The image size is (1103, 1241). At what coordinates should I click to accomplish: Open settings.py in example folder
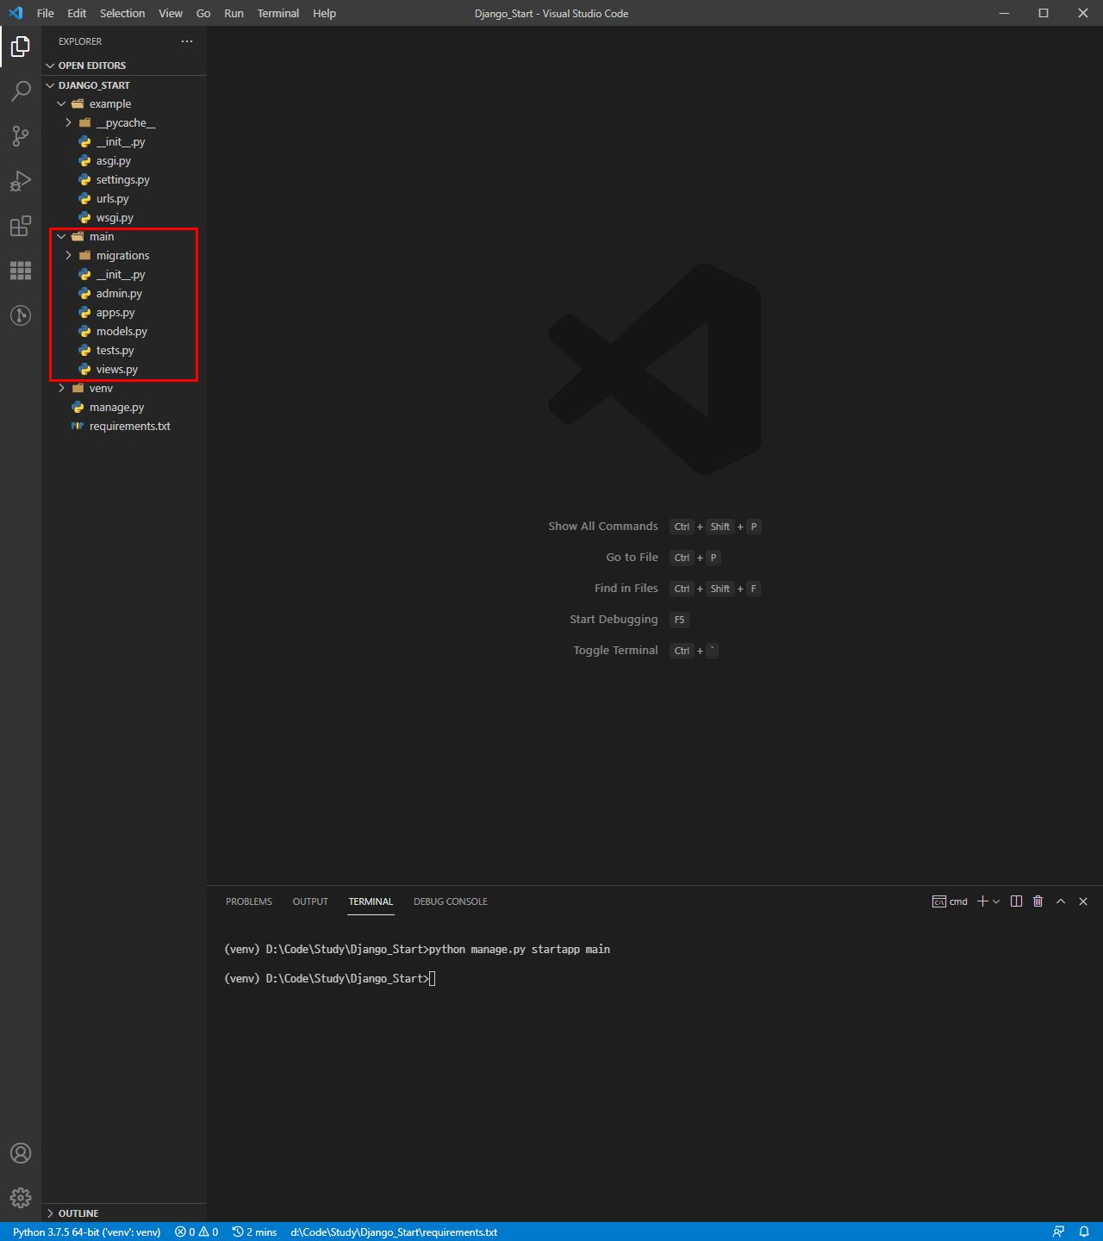[x=124, y=180]
